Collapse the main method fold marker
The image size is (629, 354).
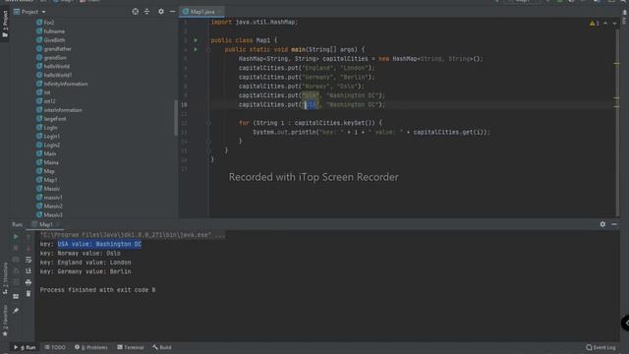[208, 50]
